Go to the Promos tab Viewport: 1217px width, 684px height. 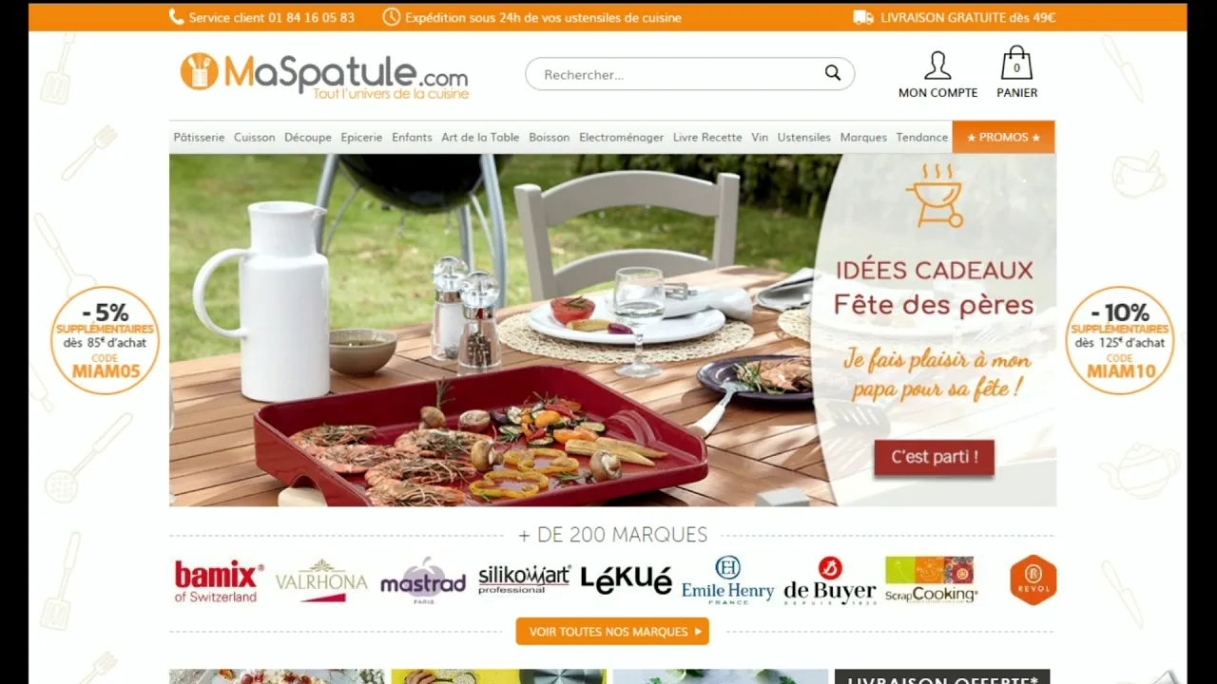1003,137
